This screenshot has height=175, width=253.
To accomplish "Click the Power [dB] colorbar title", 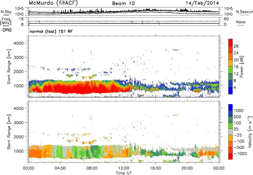I will pos(241,67).
